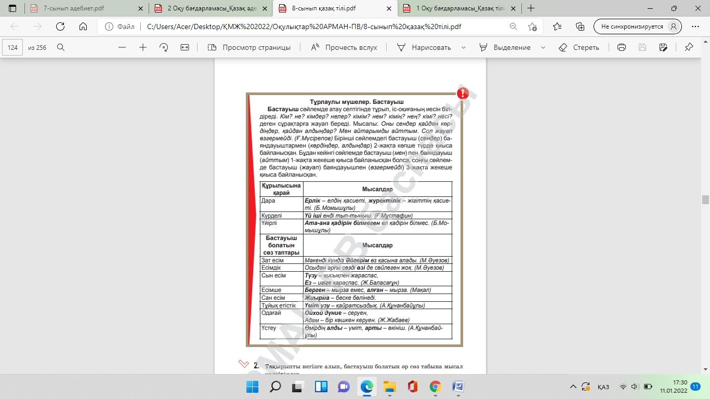This screenshot has height=399, width=710.
Task: Open Microsoft Word from the taskbar
Action: [x=458, y=387]
